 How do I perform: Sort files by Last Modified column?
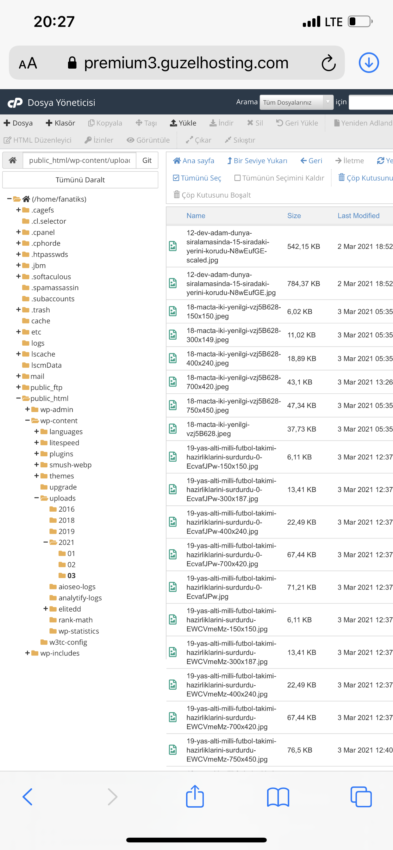tap(358, 216)
